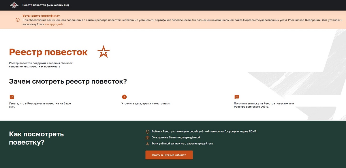Viewport: 346px width, 168px height.
Task: Click the orange army star logo
Action: click(x=104, y=51)
